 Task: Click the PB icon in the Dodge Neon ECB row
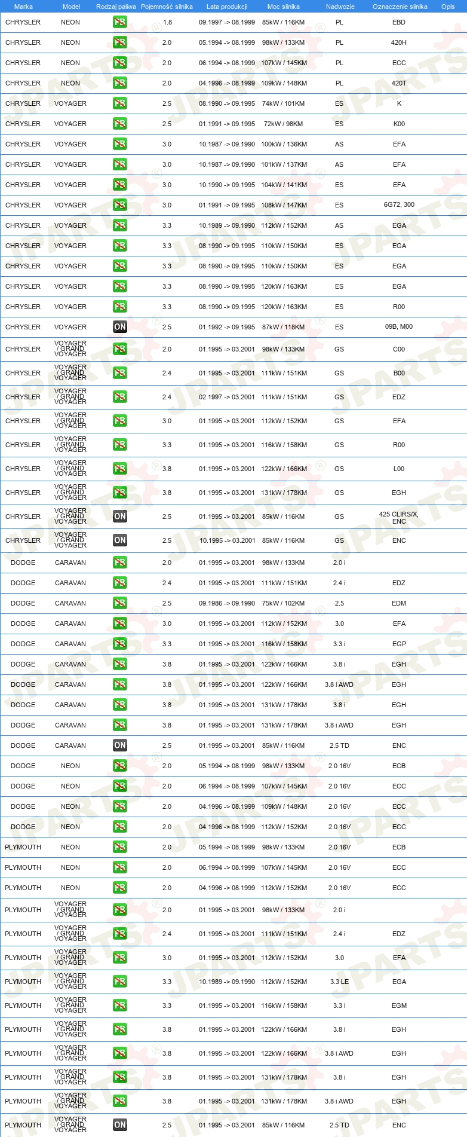(120, 766)
